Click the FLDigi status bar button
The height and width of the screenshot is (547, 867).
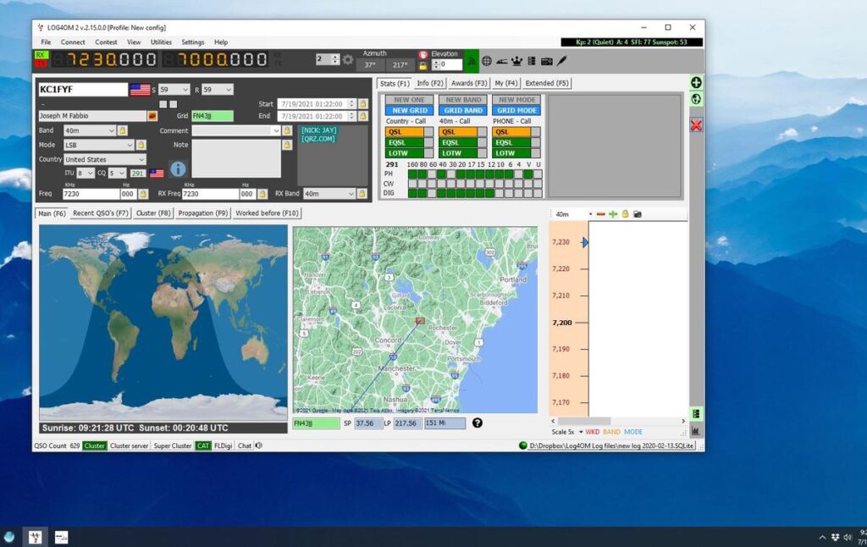click(223, 445)
